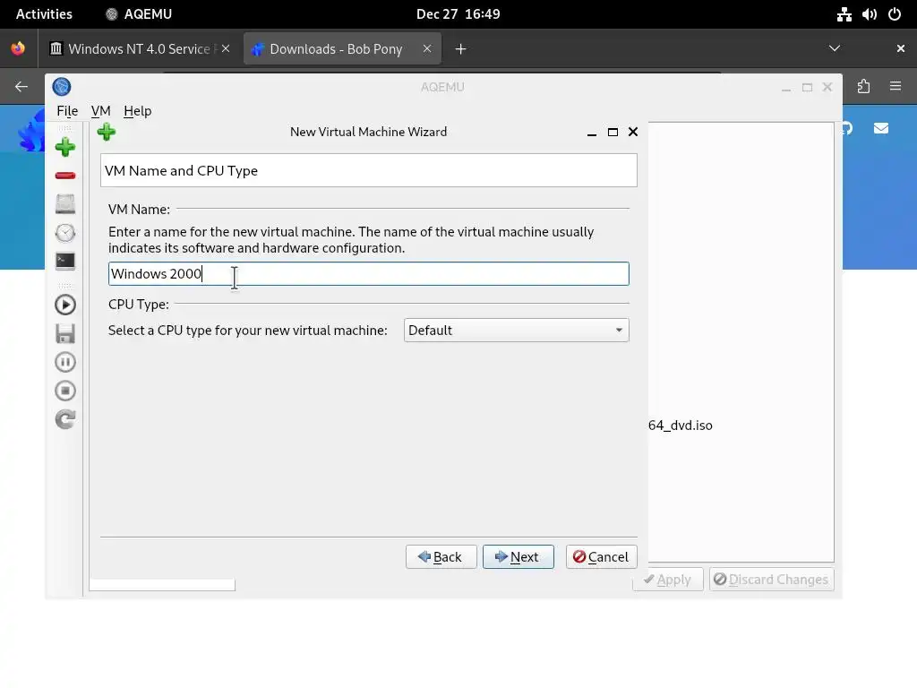This screenshot has width=917, height=688.
Task: Switch to Windows NT 4.0 Service browser tab
Action: coord(138,48)
